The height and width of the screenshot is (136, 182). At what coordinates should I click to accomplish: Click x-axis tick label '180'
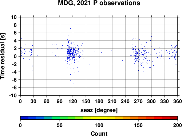99,101
